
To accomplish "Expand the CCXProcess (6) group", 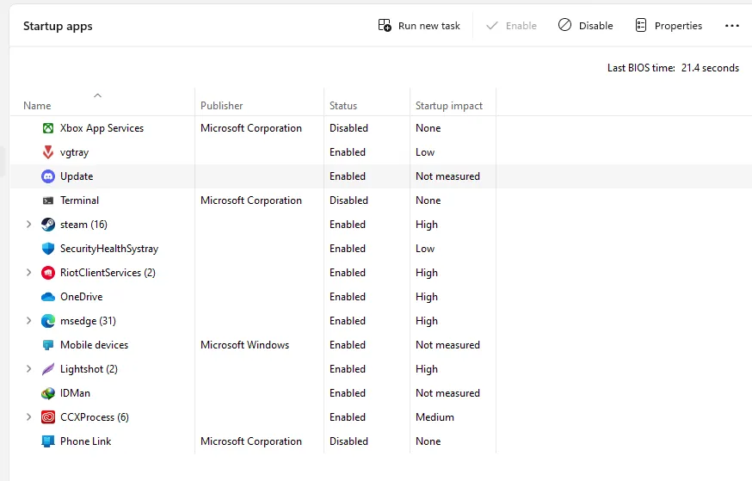I will [28, 417].
